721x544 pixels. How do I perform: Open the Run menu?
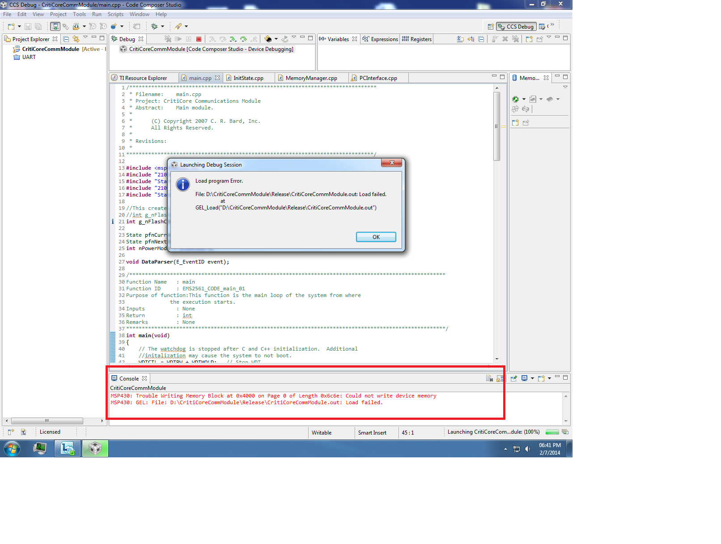pos(97,14)
